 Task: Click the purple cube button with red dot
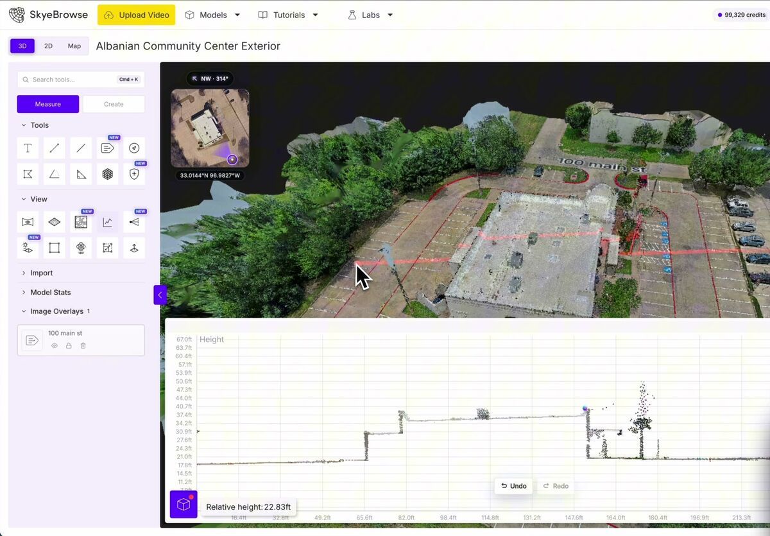click(x=184, y=505)
